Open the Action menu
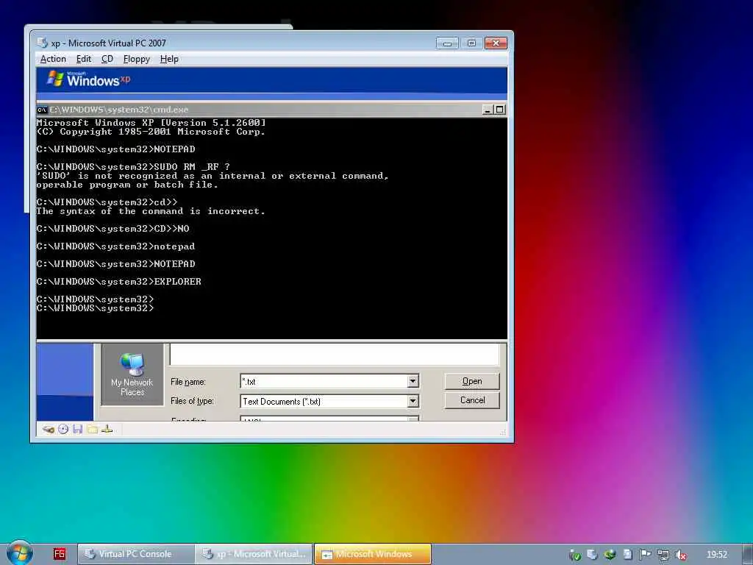This screenshot has height=565, width=753. pos(53,59)
